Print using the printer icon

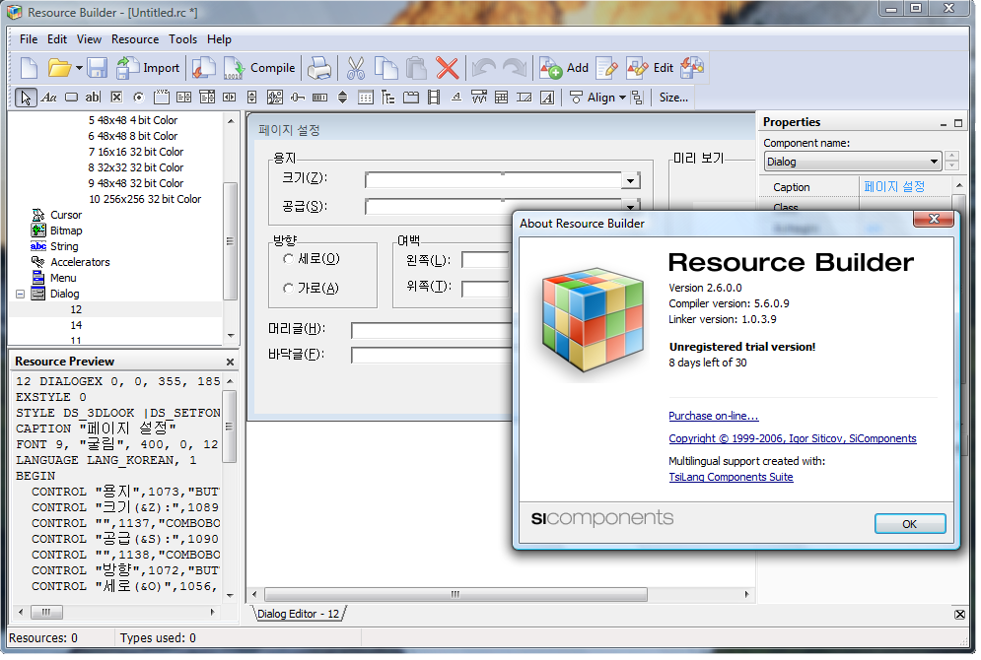[x=319, y=68]
